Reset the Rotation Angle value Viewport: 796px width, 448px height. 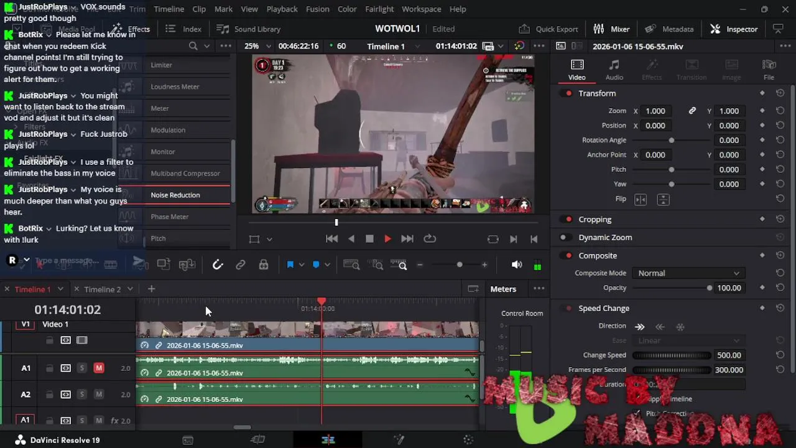780,140
